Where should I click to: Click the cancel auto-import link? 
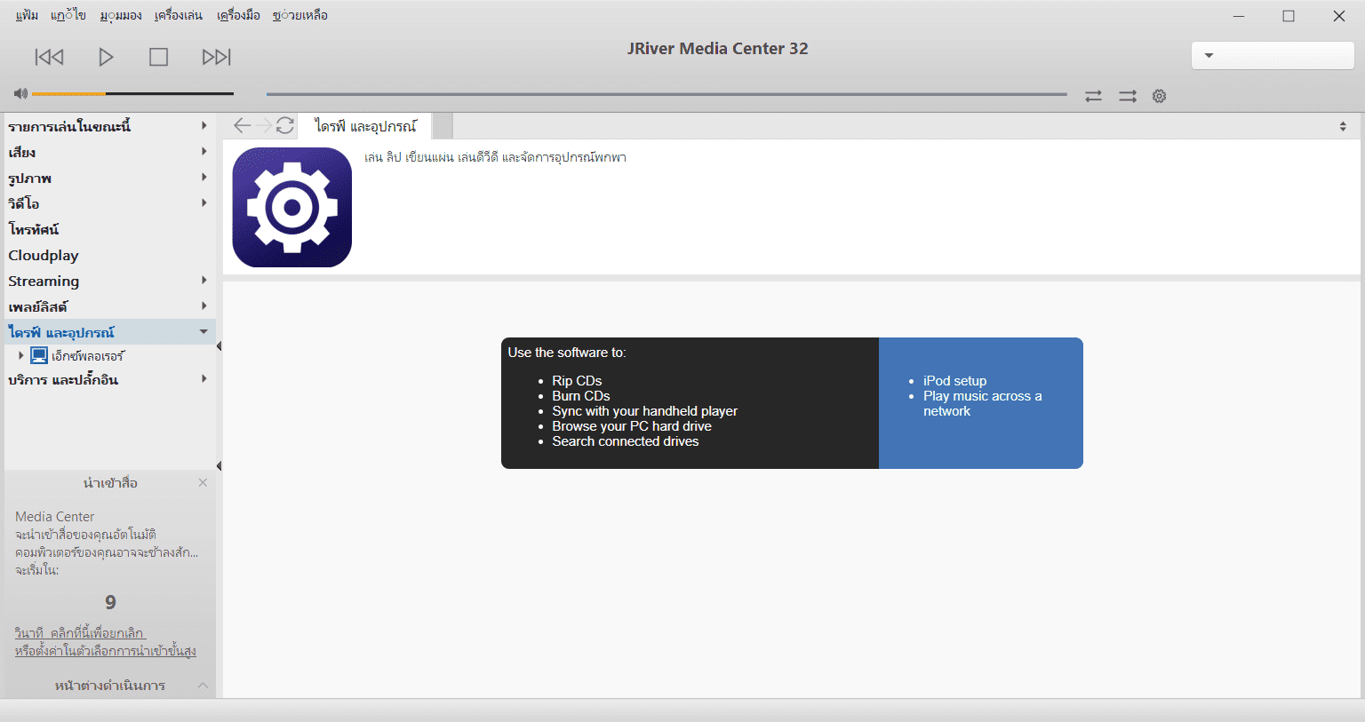click(80, 633)
